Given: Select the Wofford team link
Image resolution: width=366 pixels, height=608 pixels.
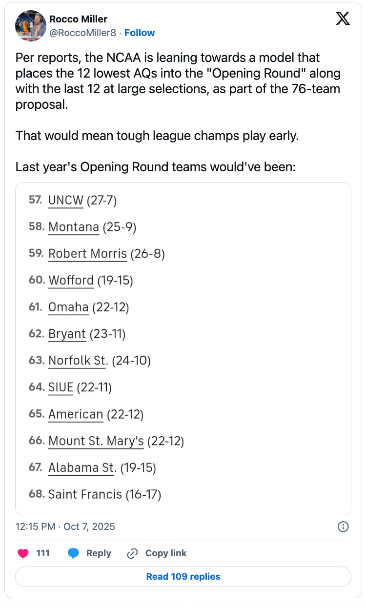Looking at the screenshot, I should tap(71, 281).
